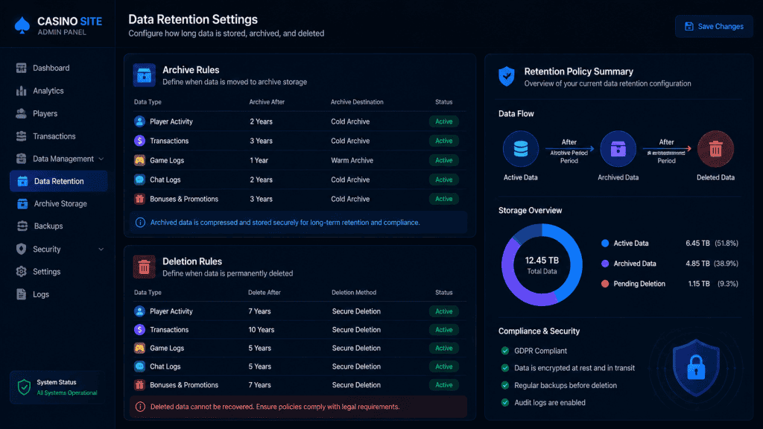The image size is (763, 429).
Task: Click the Active Data blue legend dot
Action: point(605,244)
